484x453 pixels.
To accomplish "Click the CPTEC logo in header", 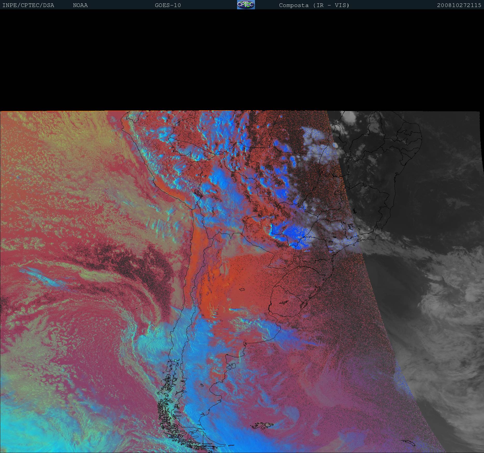I will (x=246, y=5).
